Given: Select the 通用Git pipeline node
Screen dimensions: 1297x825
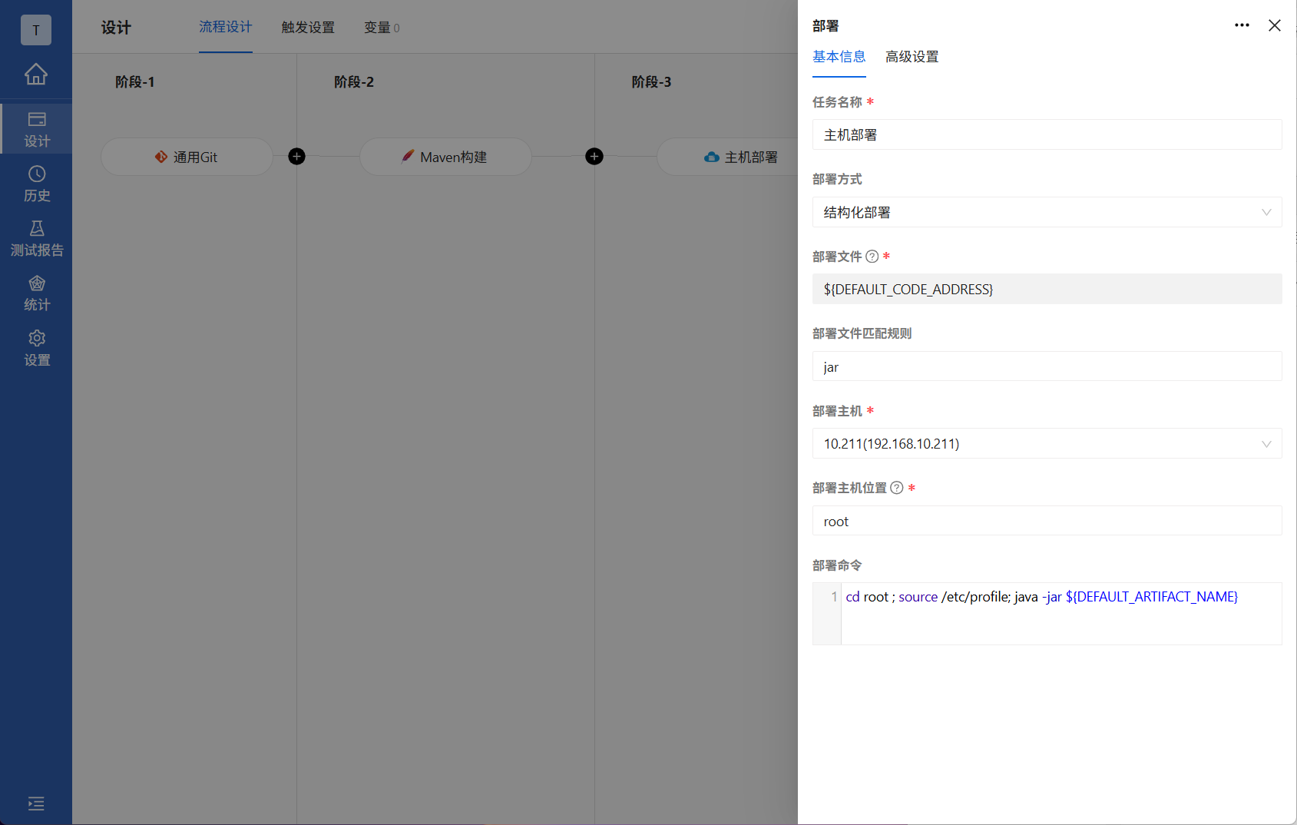Looking at the screenshot, I should (x=187, y=157).
